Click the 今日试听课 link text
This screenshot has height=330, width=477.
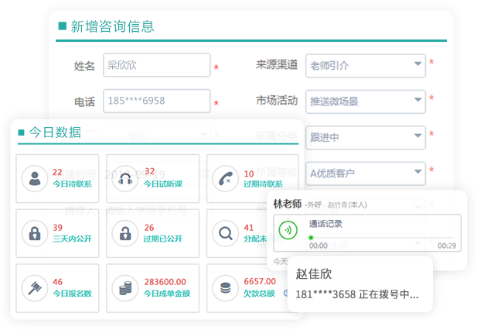[164, 184]
